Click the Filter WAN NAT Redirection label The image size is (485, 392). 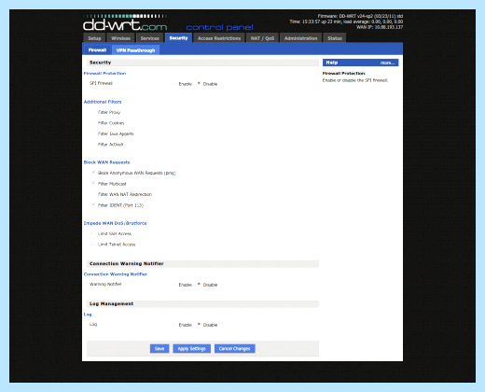(x=125, y=194)
